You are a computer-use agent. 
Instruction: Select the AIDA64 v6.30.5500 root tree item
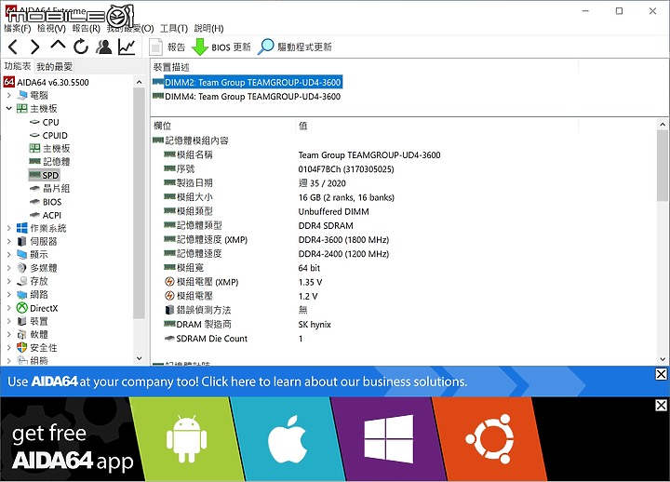(x=47, y=82)
